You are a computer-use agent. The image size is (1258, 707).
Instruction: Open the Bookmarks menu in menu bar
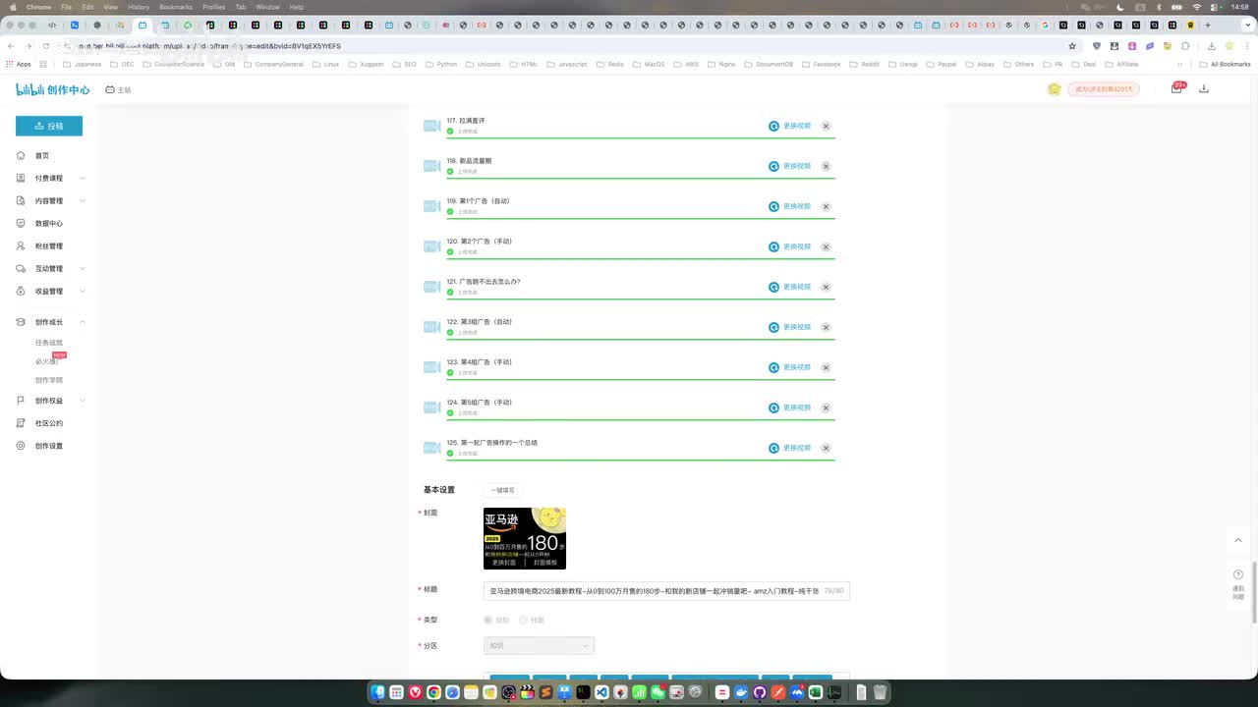click(x=176, y=7)
